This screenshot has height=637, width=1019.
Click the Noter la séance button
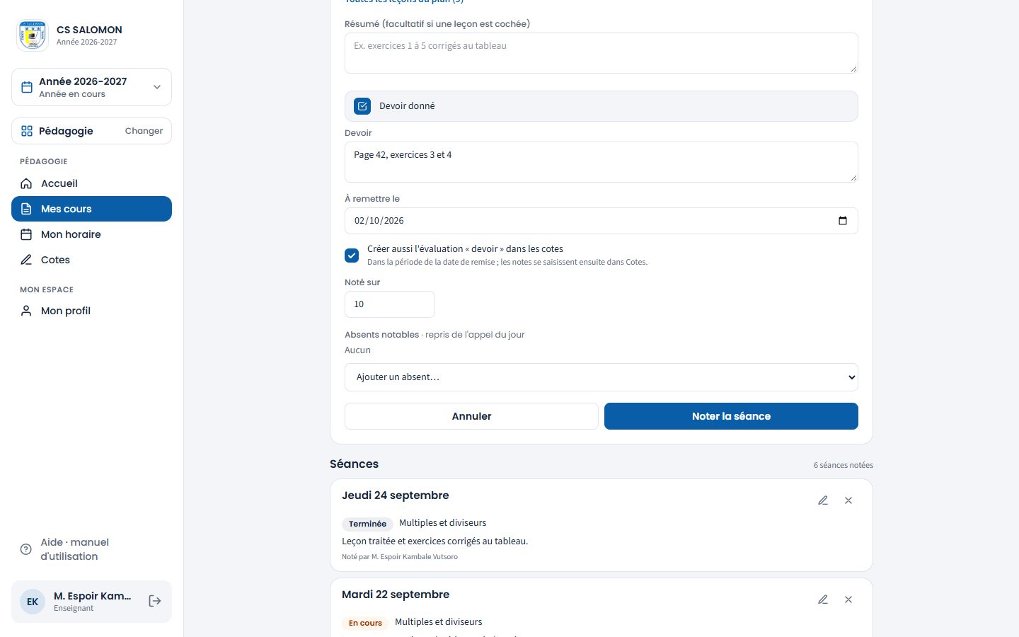pos(731,416)
